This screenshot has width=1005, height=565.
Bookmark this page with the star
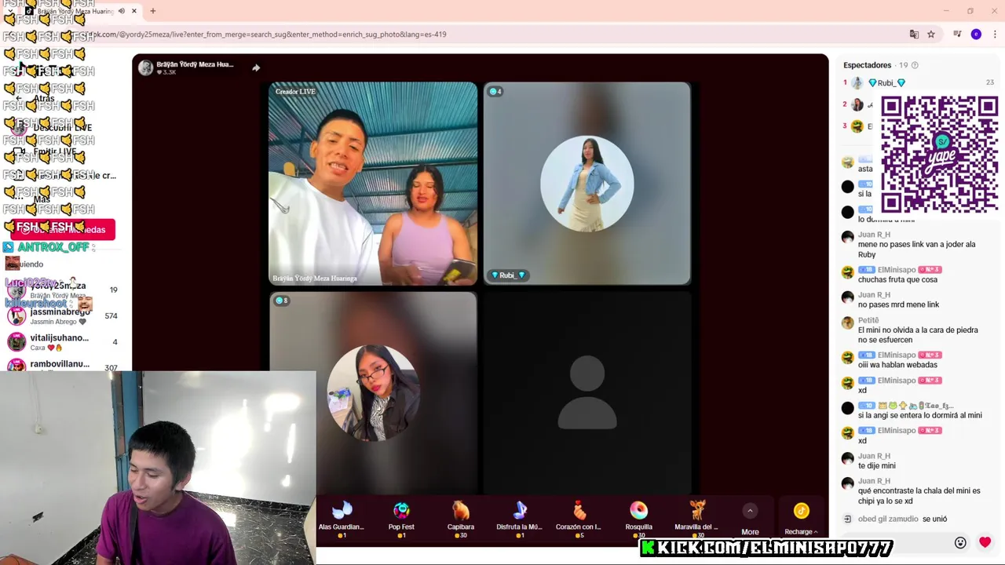931,35
